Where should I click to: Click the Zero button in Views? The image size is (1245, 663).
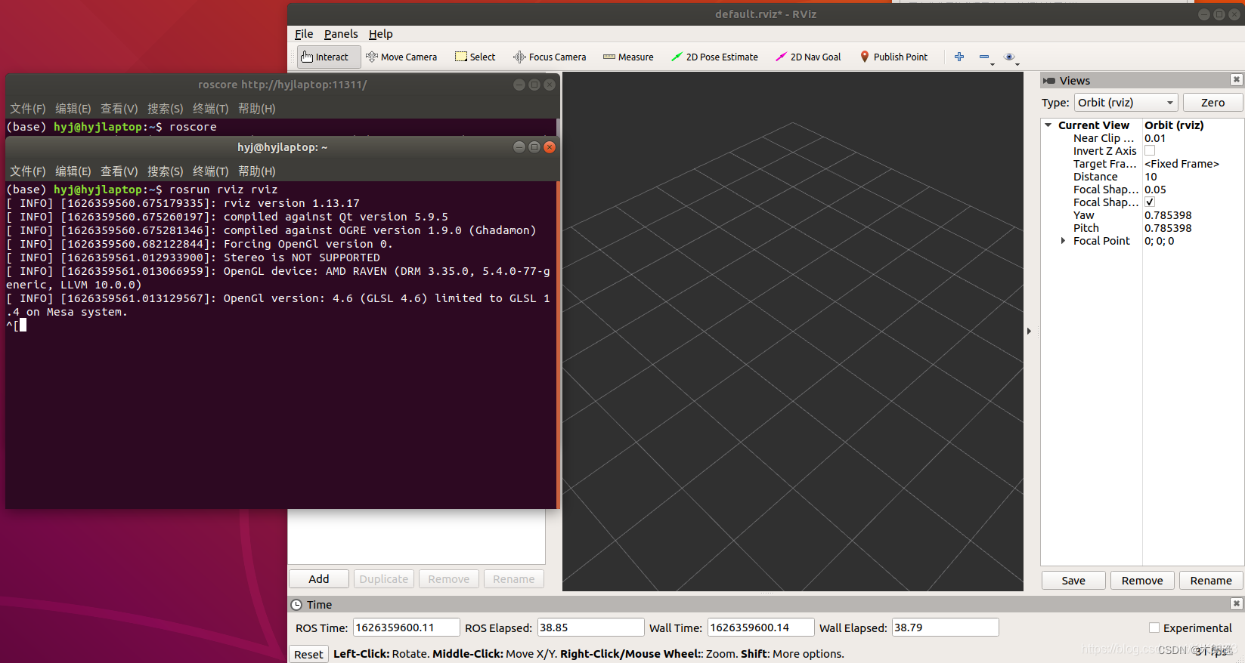point(1212,103)
